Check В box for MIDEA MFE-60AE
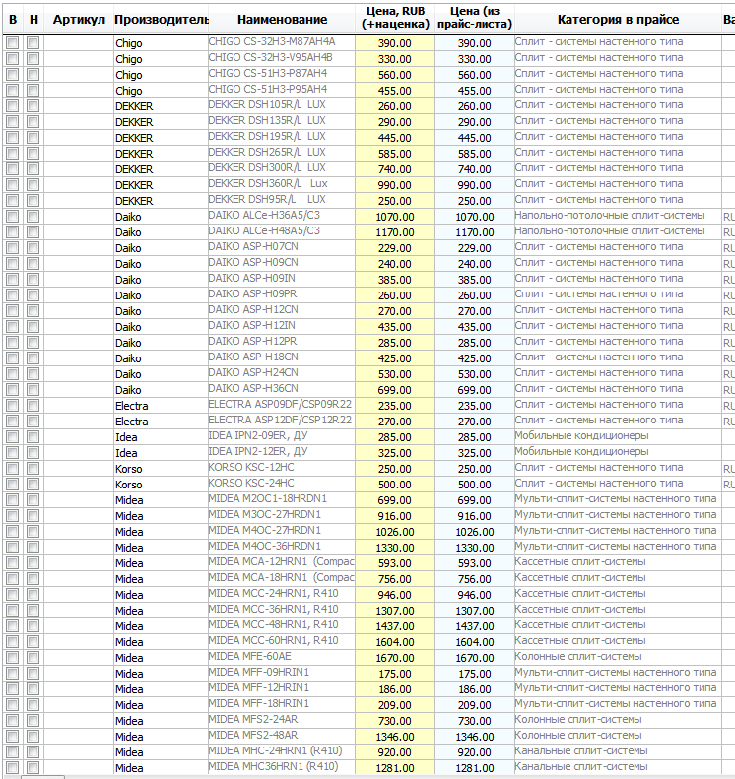This screenshot has height=779, width=735. tap(13, 658)
